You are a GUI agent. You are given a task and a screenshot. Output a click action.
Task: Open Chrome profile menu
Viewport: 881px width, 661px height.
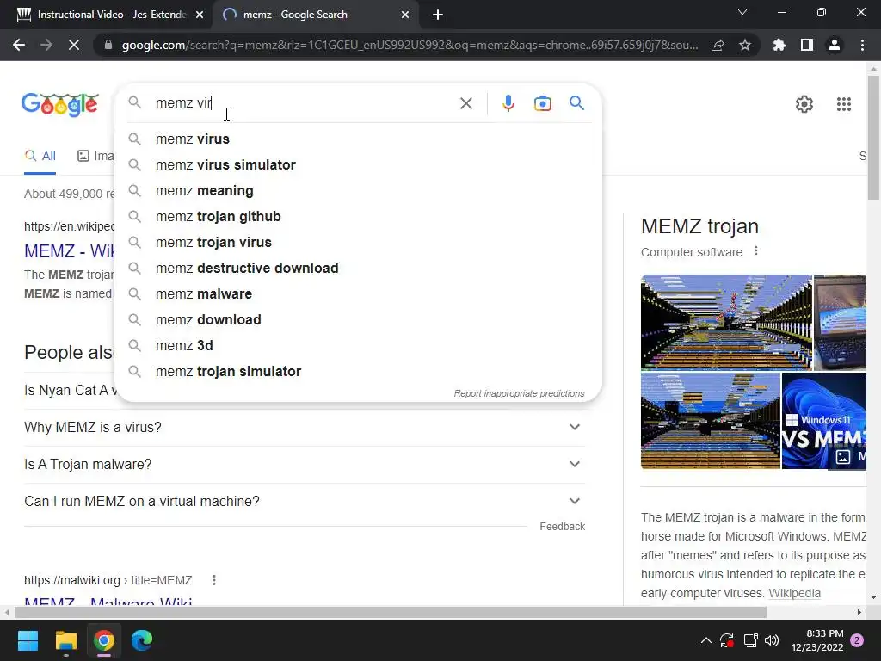(x=835, y=45)
